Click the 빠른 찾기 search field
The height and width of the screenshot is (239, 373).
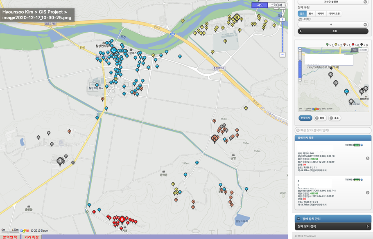333,130
